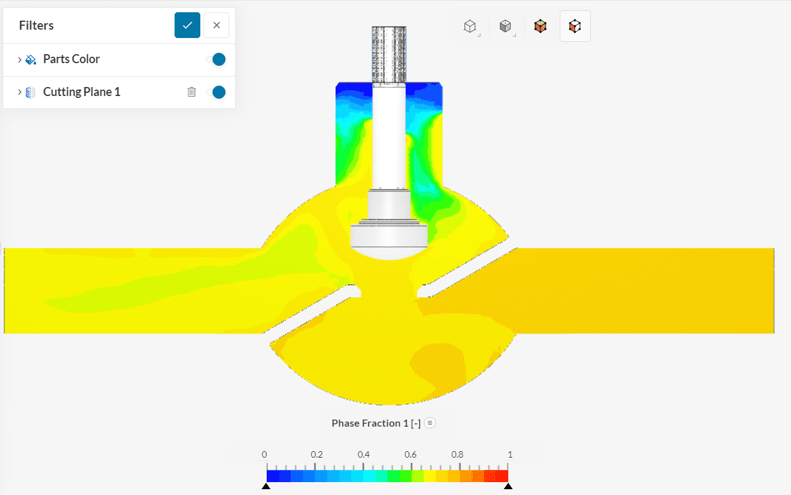Click the Parts Color paint bucket icon
Viewport: 791px width, 495px height.
pyautogui.click(x=31, y=59)
